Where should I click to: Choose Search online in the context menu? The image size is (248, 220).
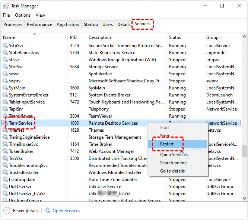[x=174, y=163]
